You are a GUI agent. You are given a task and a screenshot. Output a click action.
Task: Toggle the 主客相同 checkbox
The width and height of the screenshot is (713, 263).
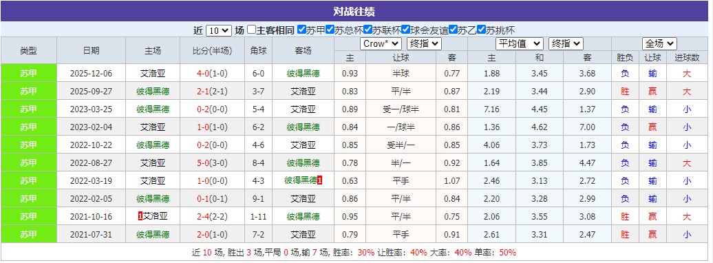coord(251,30)
